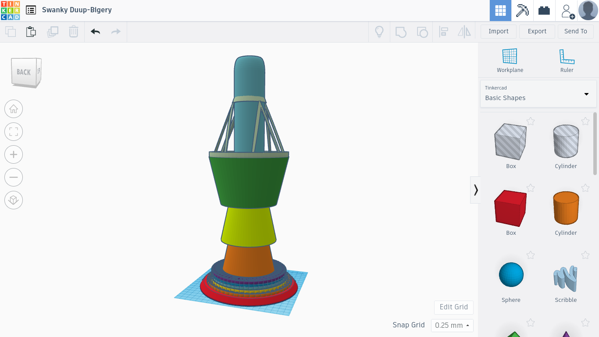
Task: Click the design name Swanky Duup-Bigery
Action: 77,10
